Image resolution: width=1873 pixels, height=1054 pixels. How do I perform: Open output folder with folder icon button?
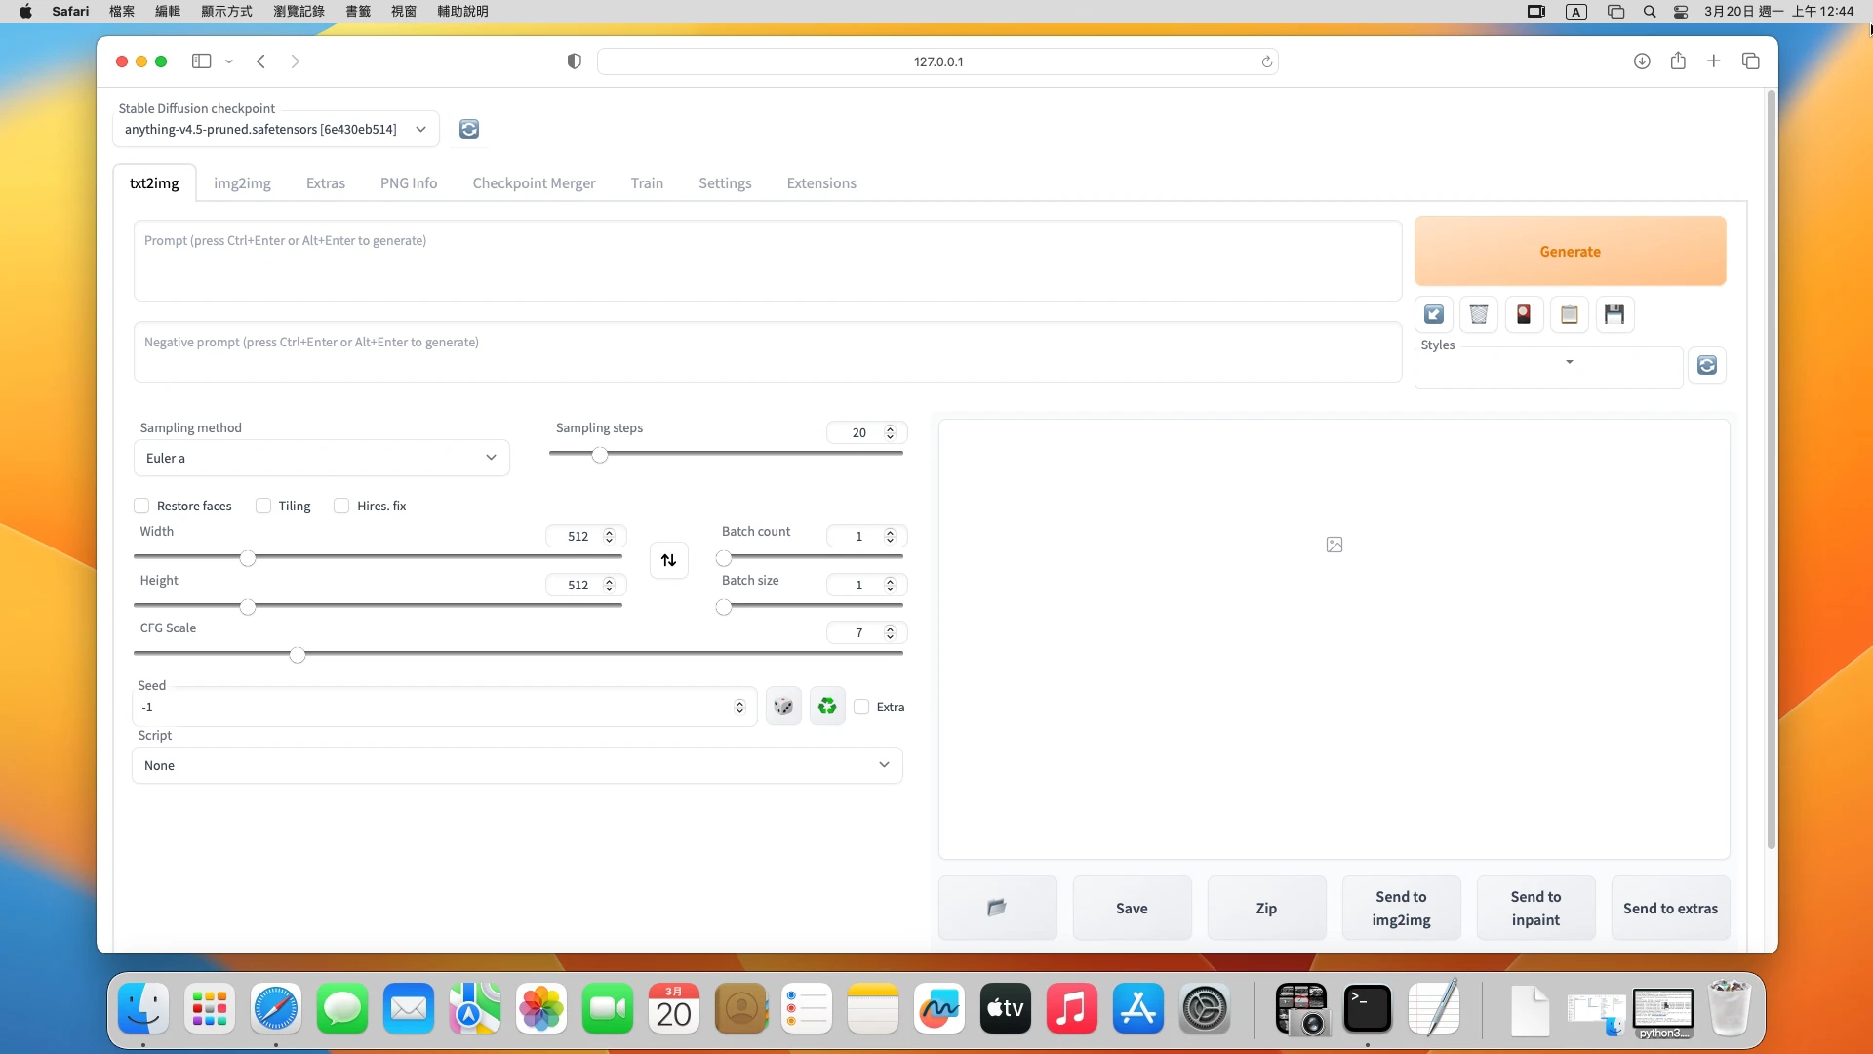pyautogui.click(x=997, y=908)
